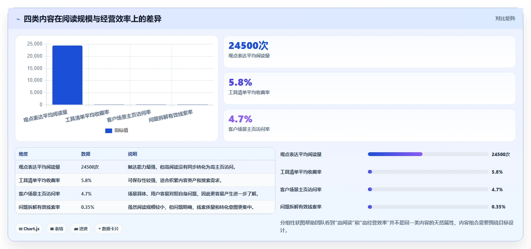Click the 数据 column header

[x=86, y=154]
